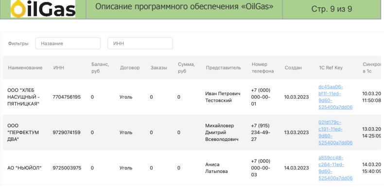Screen dimensions: 384x188
Task: Click representative Аниса Латыпова
Action: pyautogui.click(x=216, y=168)
